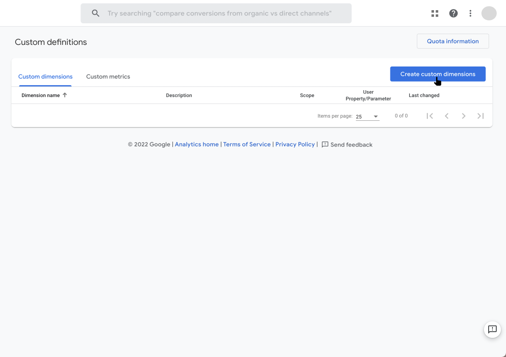506x357 pixels.
Task: Open the floating feedback chat button
Action: (x=492, y=329)
